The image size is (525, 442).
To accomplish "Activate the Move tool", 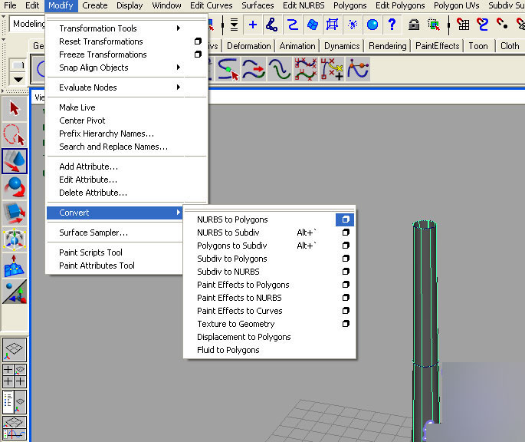I will [15, 161].
